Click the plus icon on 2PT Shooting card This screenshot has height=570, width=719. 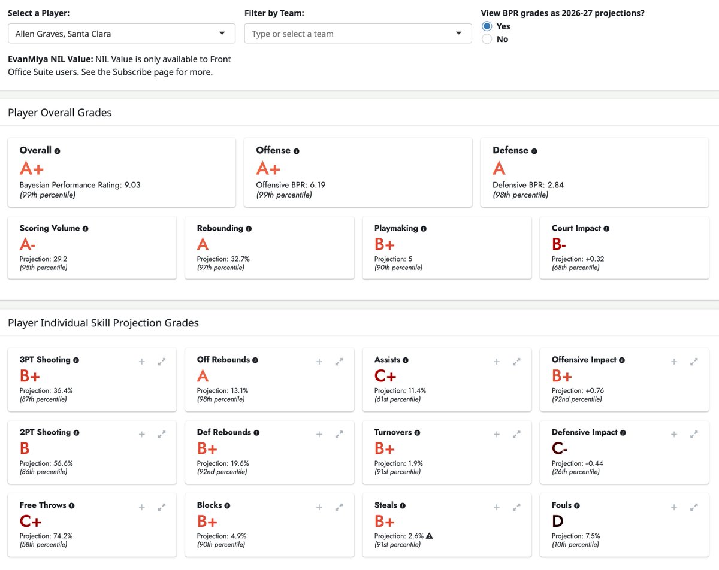(x=142, y=434)
